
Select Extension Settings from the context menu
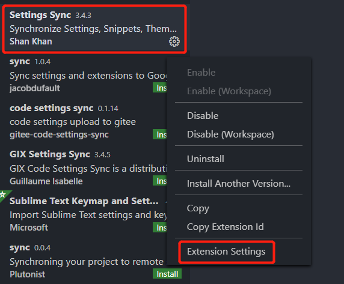coord(226,252)
